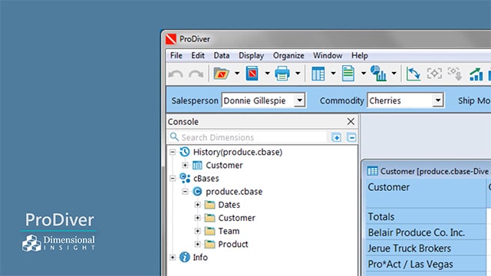Open the File menu

coord(176,56)
